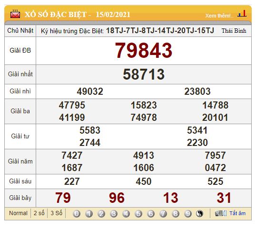The image size is (256, 227).
Task: Switch to Normal display mode
Action: coord(18,213)
